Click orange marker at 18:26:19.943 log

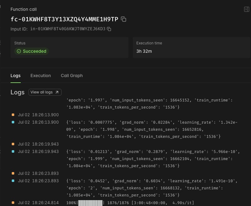(13, 144)
